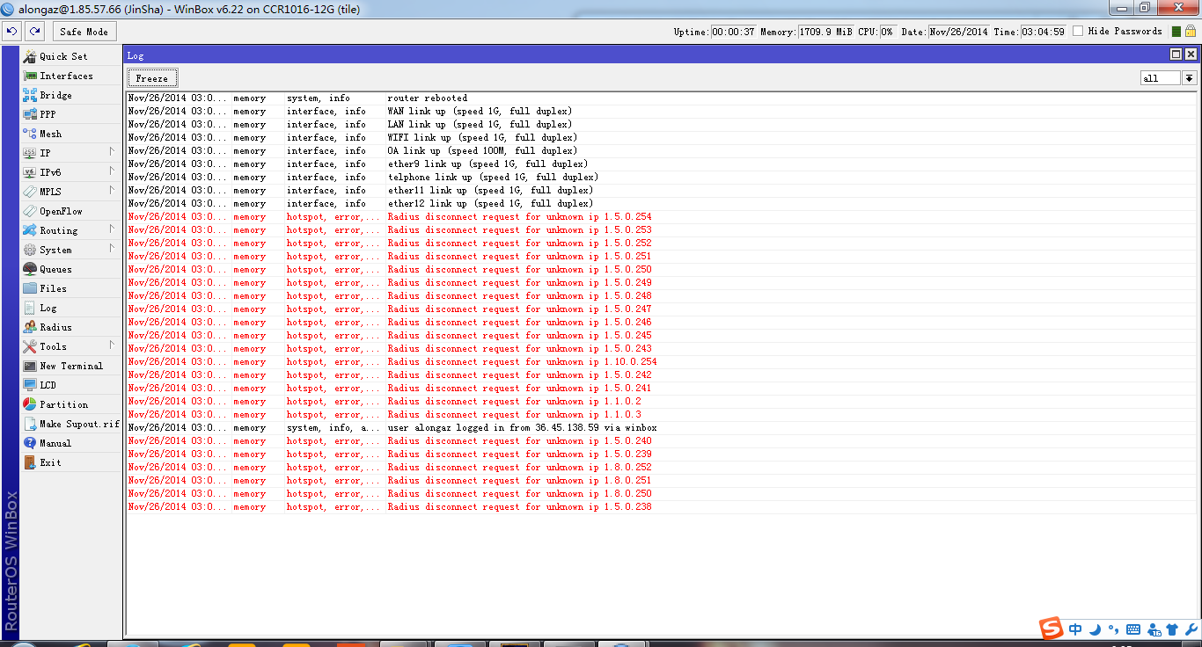
Task: Select the 'WAN link up' log row
Action: click(661, 112)
